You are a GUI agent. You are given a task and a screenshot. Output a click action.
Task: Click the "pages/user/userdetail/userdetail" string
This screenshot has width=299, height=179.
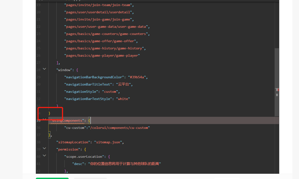coord(98,12)
